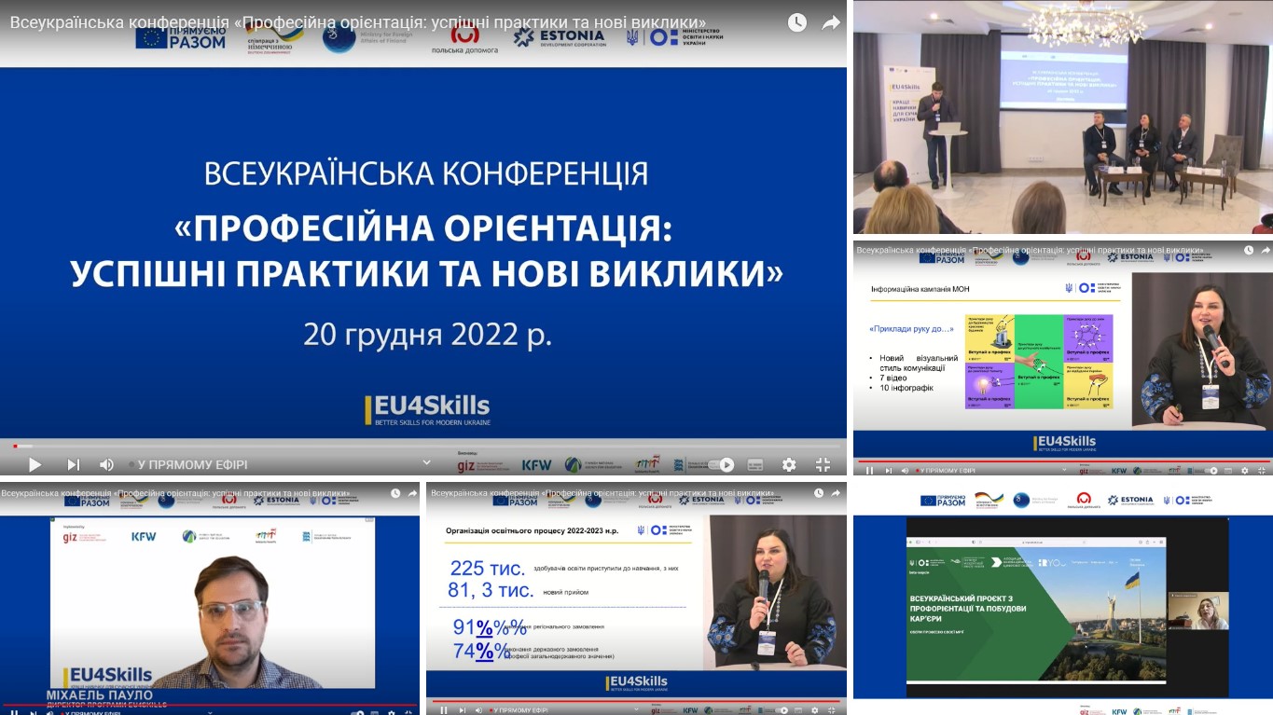Image resolution: width=1273 pixels, height=715 pixels.
Task: Select webcam thumbnail in green website frame
Action: pos(1197,610)
